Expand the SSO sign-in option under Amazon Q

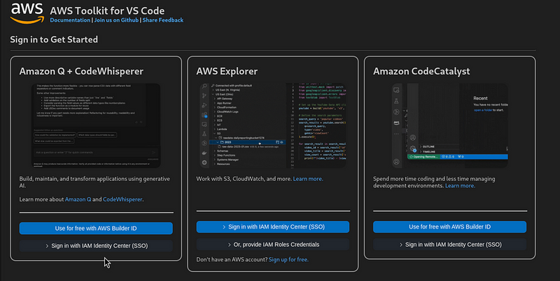[x=95, y=245]
